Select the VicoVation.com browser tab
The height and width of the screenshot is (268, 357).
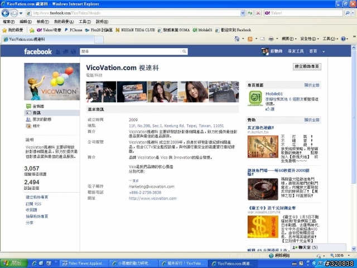pos(48,39)
